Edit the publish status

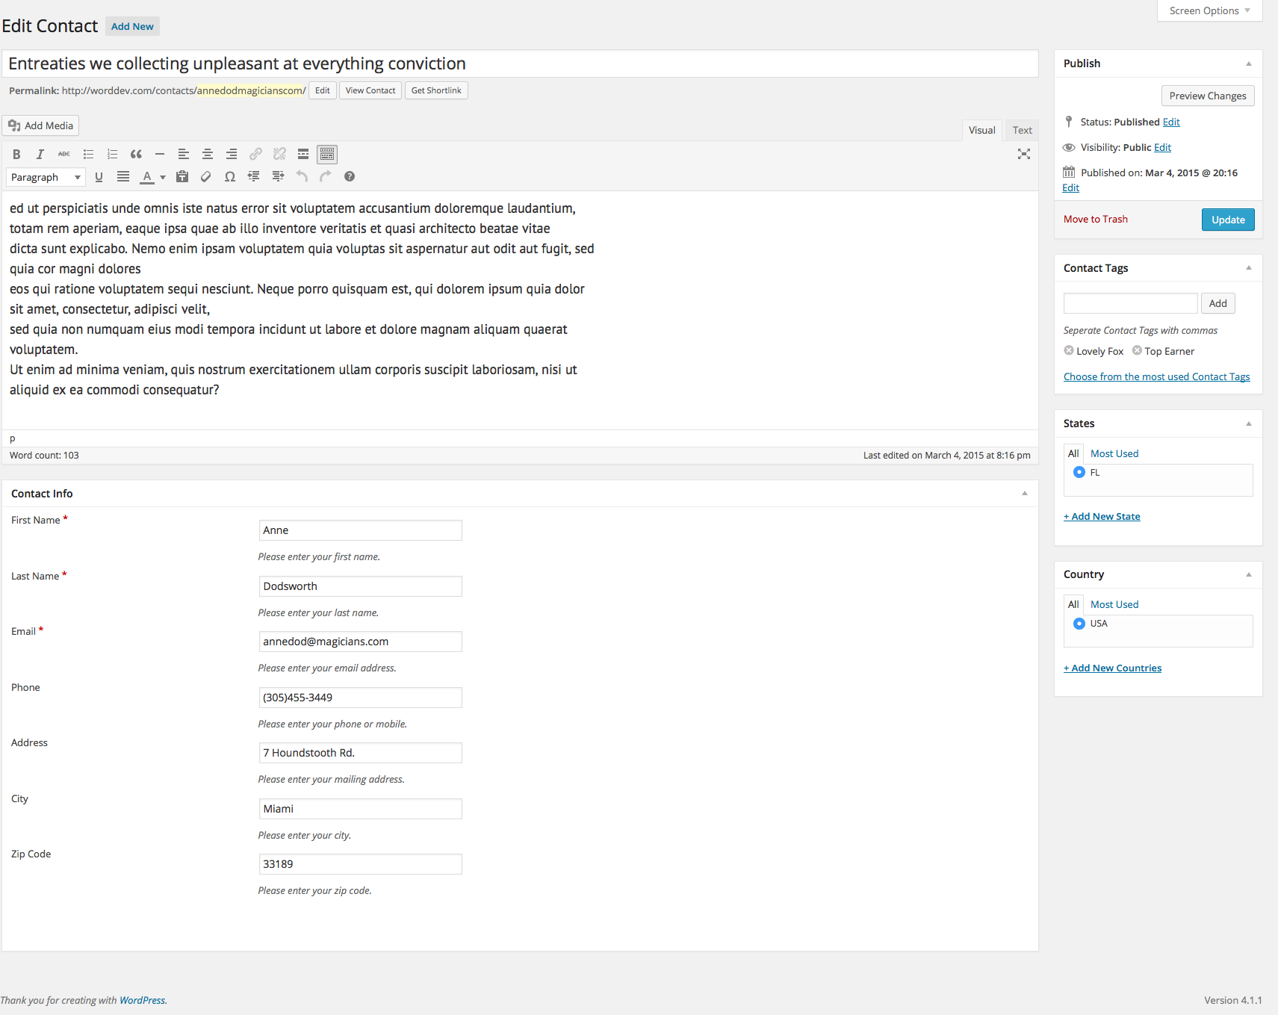(1171, 122)
